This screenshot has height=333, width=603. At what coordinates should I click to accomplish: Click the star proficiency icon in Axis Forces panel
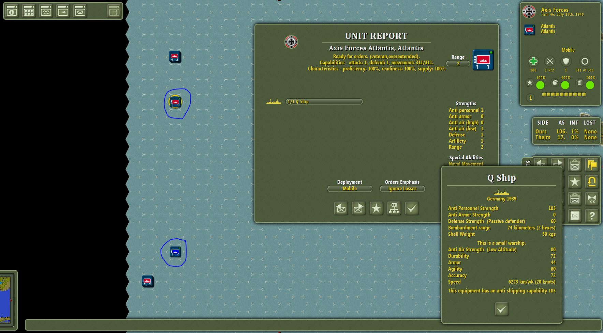point(530,82)
